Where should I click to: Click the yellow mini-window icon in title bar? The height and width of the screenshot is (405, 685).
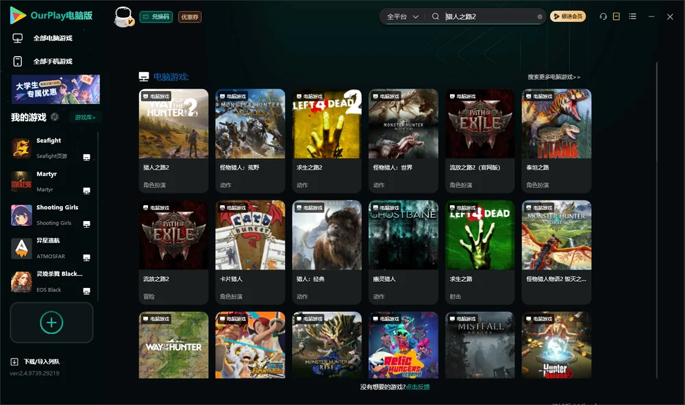[x=616, y=16]
